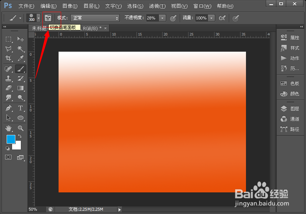Select the History Brush tool

click(x=20, y=78)
